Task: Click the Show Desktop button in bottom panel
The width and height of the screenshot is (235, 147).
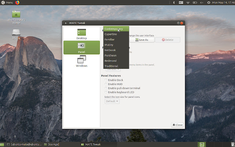Action: pos(2,144)
